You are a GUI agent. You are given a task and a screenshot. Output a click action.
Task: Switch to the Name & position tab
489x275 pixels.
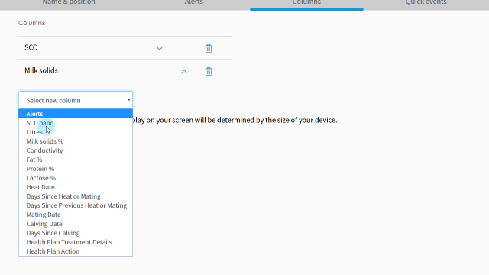69,2
